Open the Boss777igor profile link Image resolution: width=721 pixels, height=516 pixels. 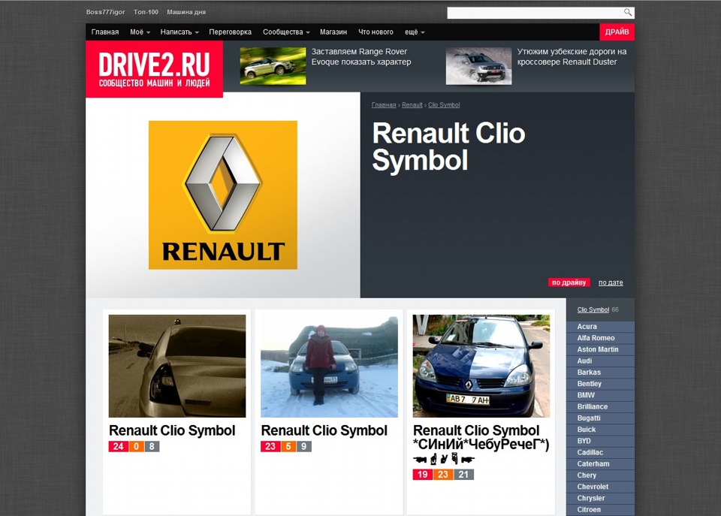[105, 12]
